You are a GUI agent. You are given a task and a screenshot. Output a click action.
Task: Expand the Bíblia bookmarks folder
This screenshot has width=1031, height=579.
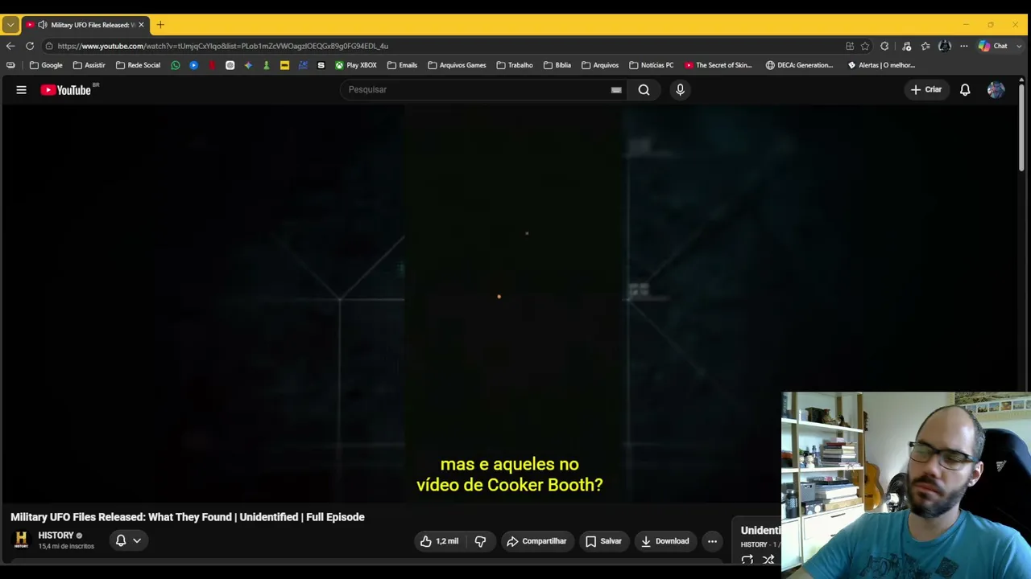557,65
